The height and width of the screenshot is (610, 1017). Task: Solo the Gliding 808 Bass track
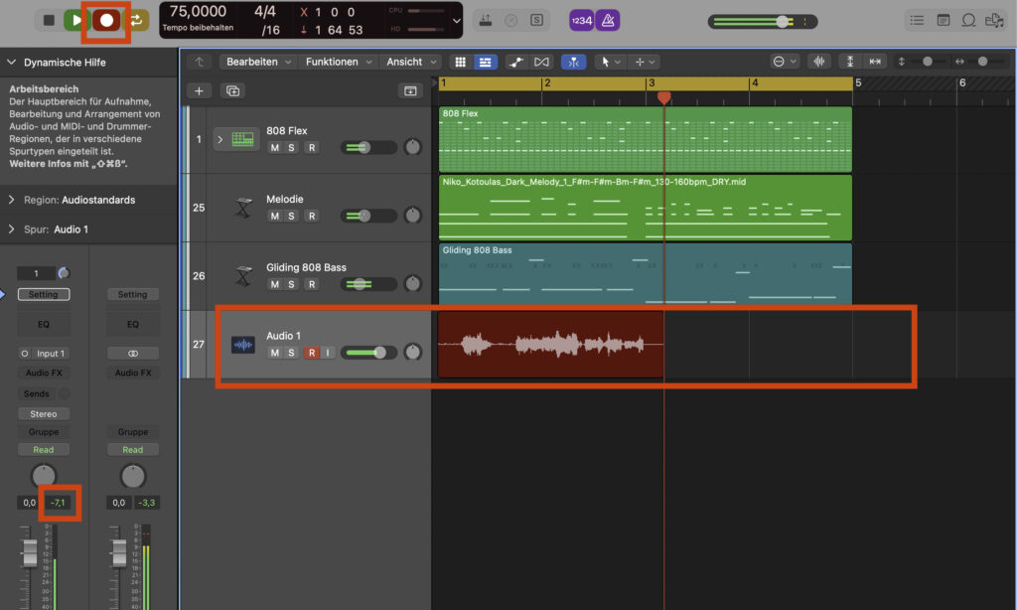point(291,284)
